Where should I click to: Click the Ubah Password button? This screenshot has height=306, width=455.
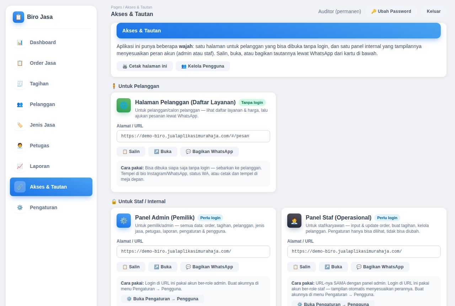pyautogui.click(x=391, y=11)
